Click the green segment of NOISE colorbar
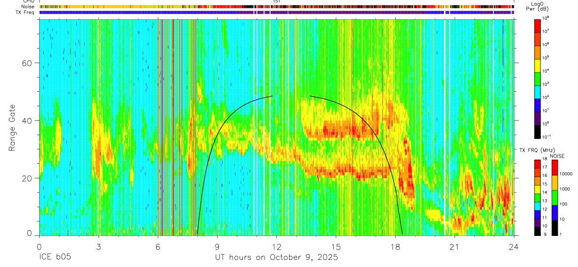 tap(555, 198)
